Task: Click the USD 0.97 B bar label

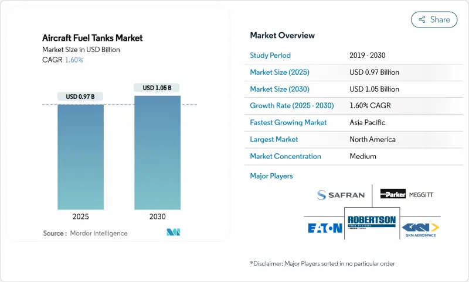Action: [80, 97]
